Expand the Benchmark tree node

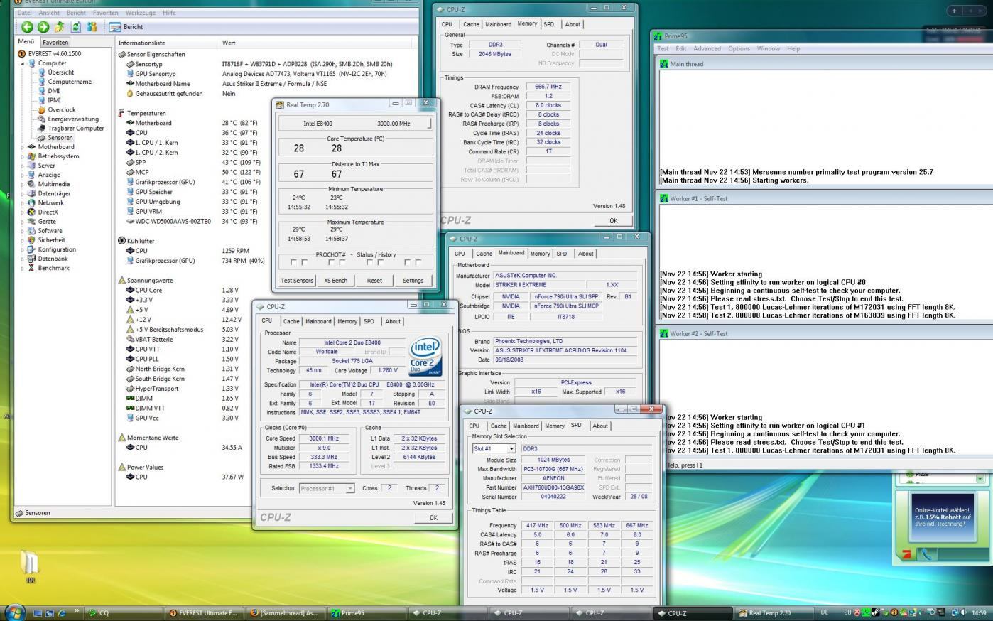tap(22, 268)
